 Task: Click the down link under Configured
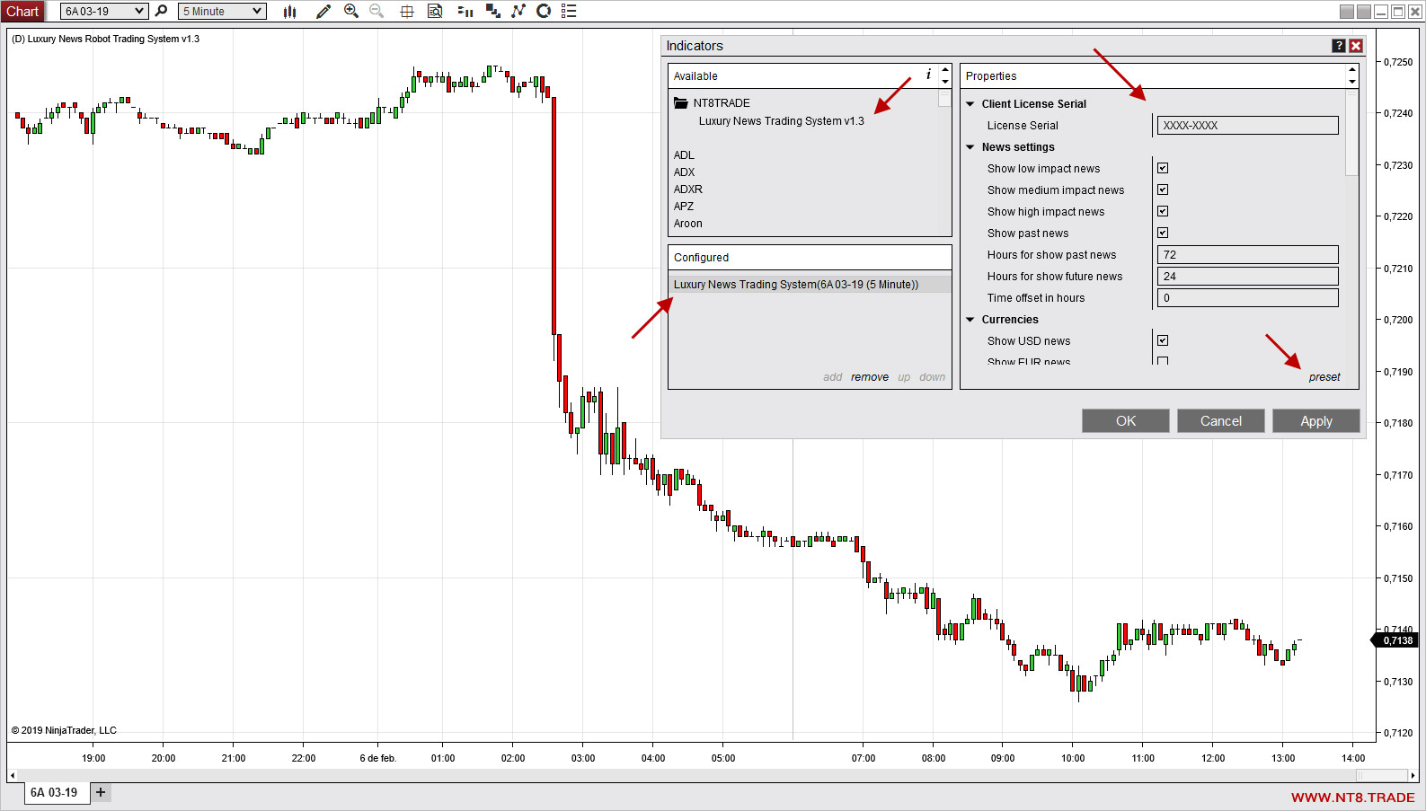coord(933,377)
